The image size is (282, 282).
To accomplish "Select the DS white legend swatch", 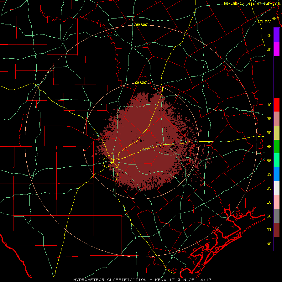I will pos(277,188).
